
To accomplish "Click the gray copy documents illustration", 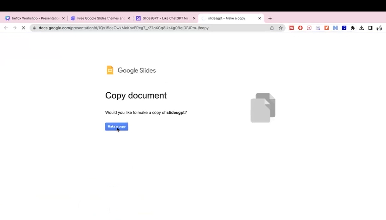I will point(263,108).
